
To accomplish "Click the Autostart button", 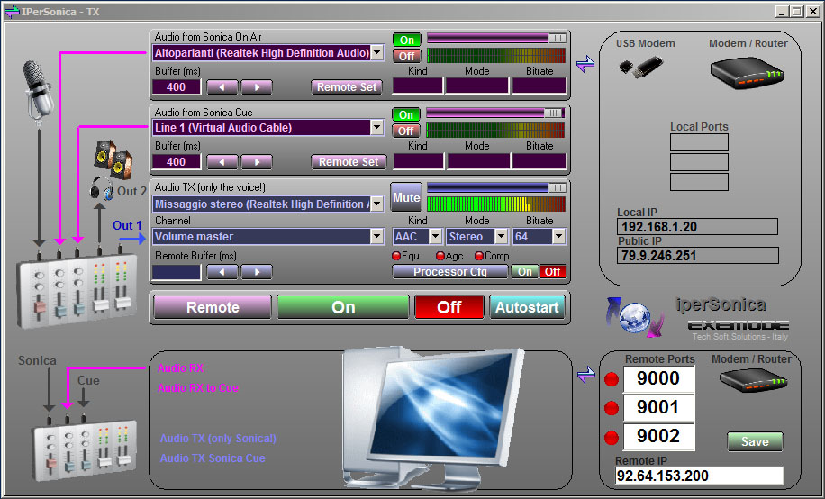I will [527, 307].
